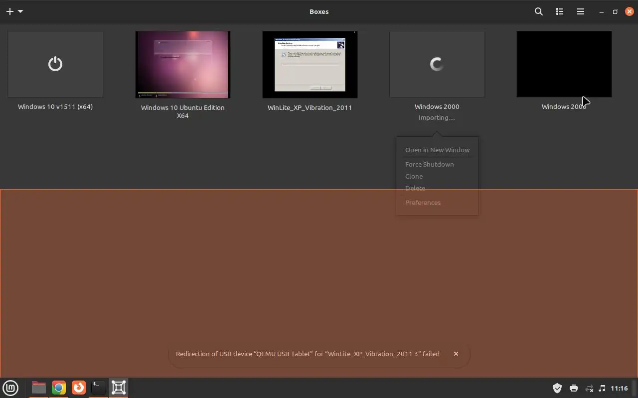Click the plus icon to add a new box
Screen dimensions: 638x398
(9, 11)
